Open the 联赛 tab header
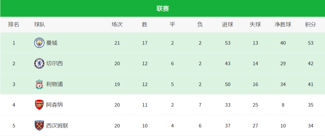The height and width of the screenshot is (138, 325). click(162, 8)
